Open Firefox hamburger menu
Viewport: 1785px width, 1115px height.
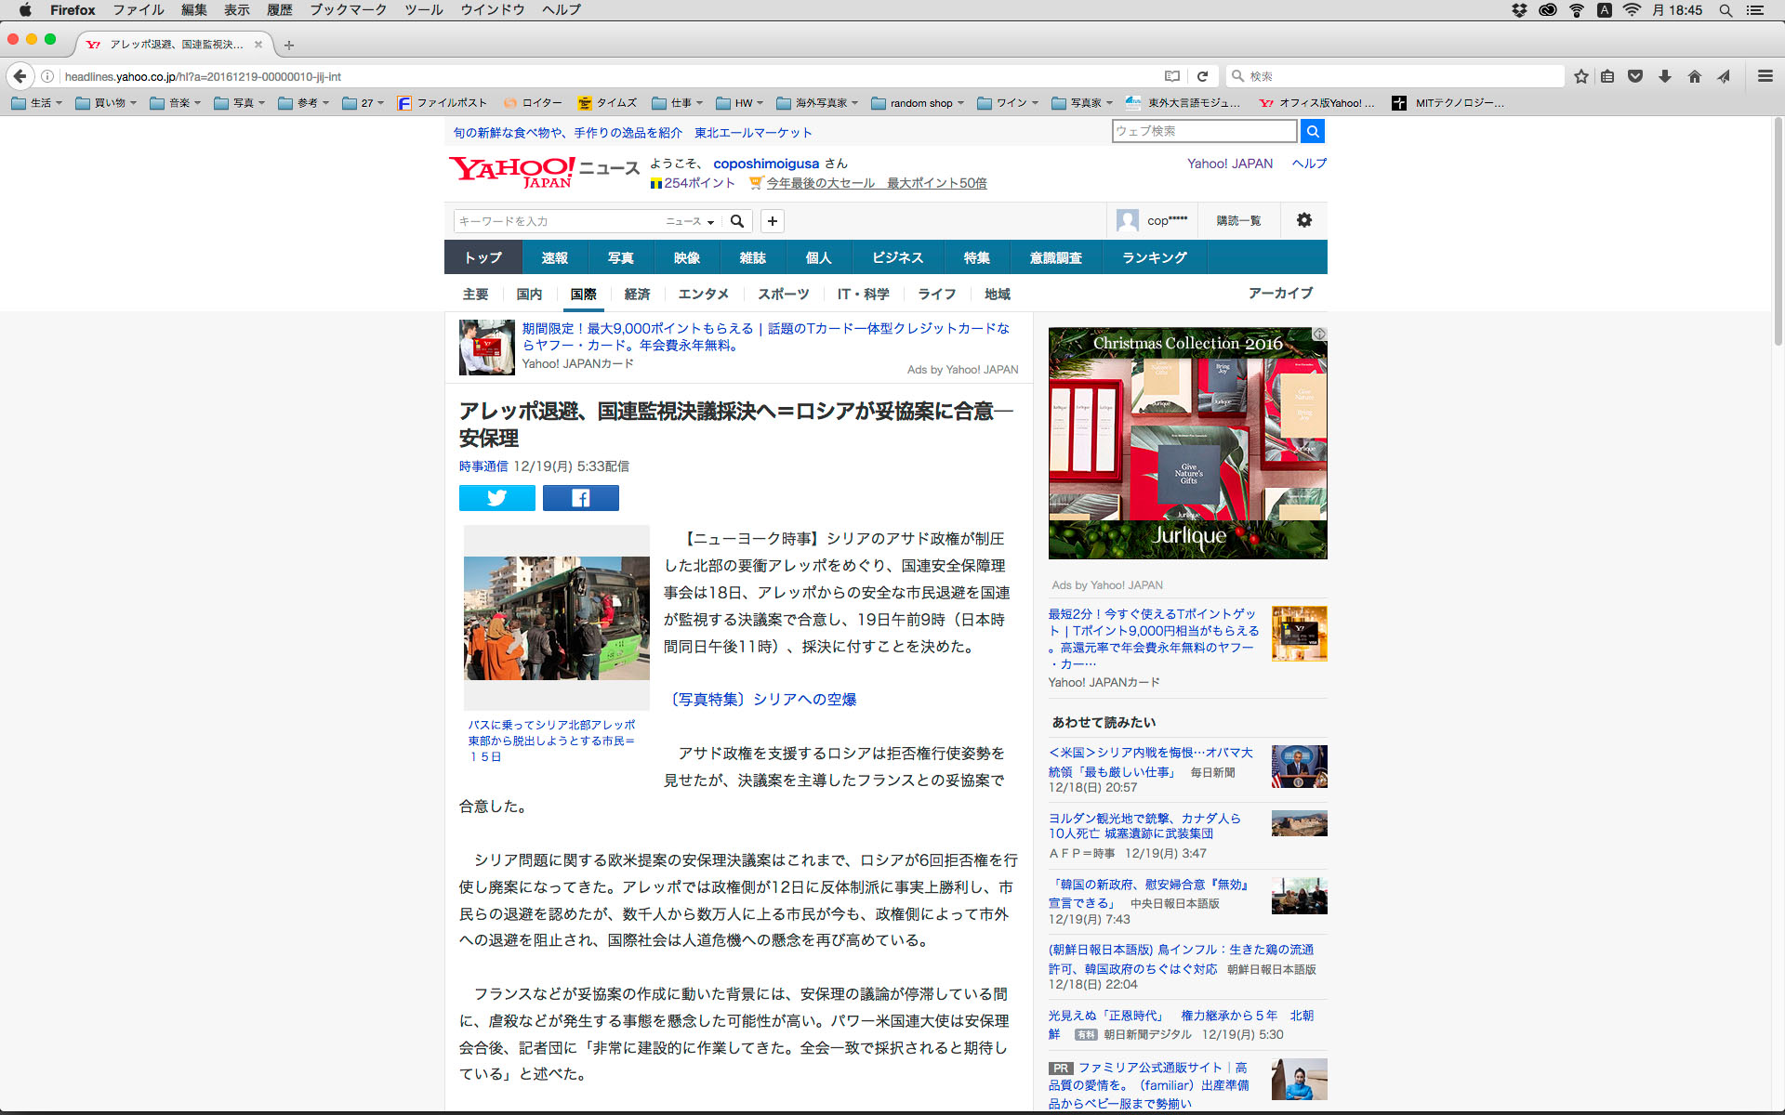(x=1765, y=76)
